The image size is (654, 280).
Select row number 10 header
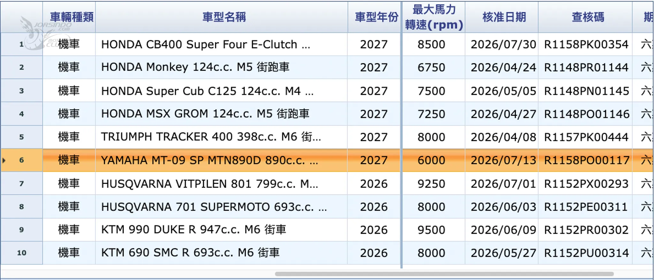(x=21, y=253)
